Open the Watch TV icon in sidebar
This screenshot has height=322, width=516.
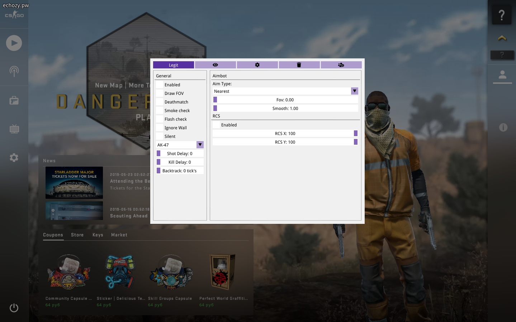[x=14, y=129]
